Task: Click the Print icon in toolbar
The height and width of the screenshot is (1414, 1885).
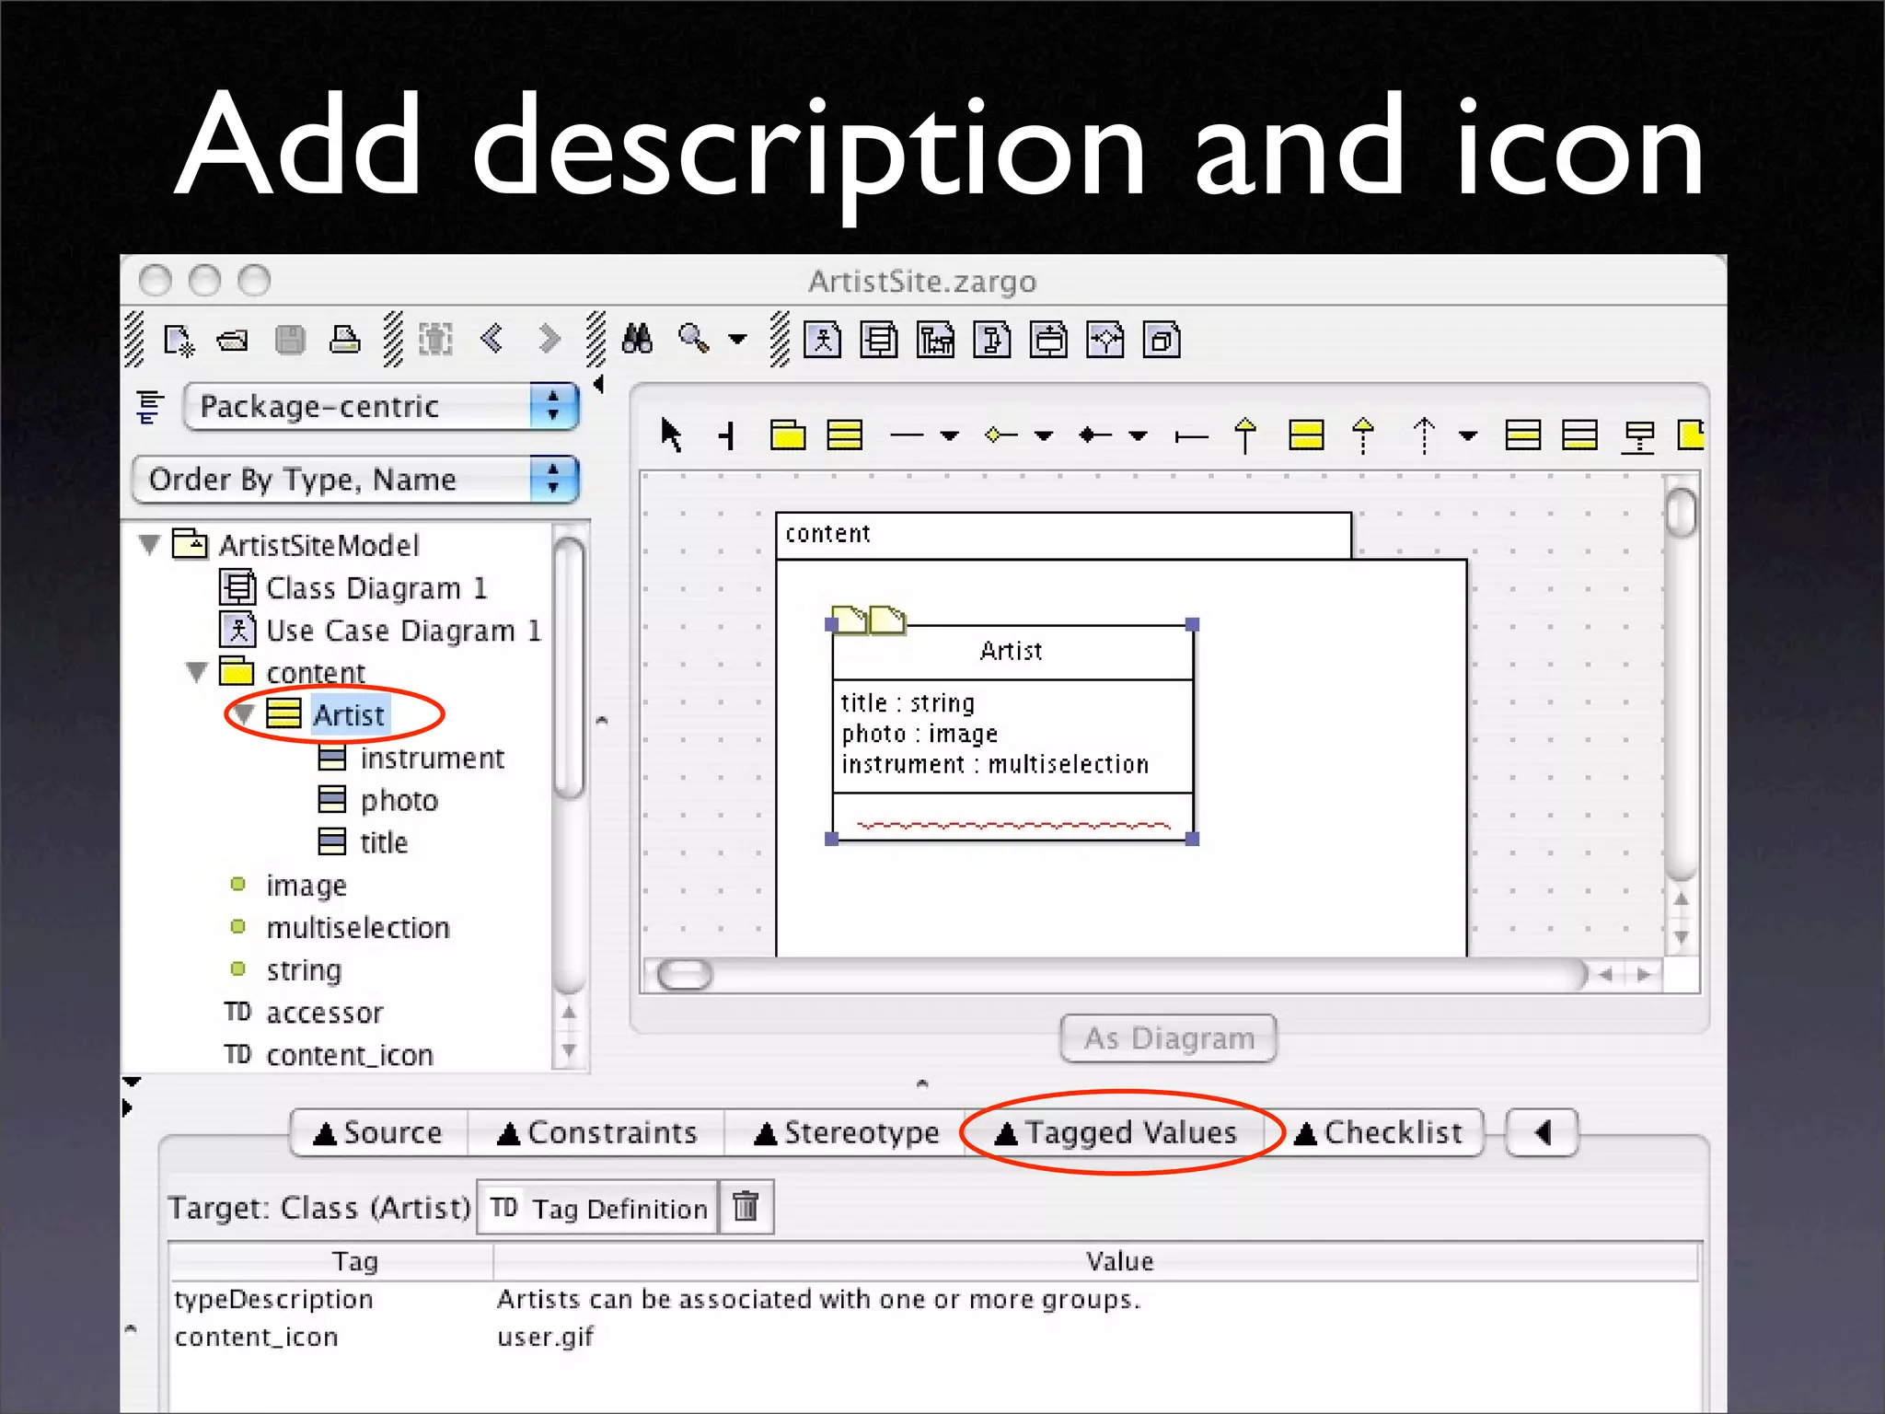Action: pos(345,339)
